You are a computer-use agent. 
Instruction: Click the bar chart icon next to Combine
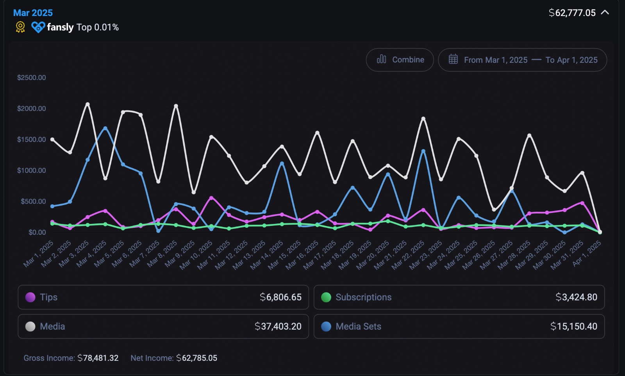(382, 59)
